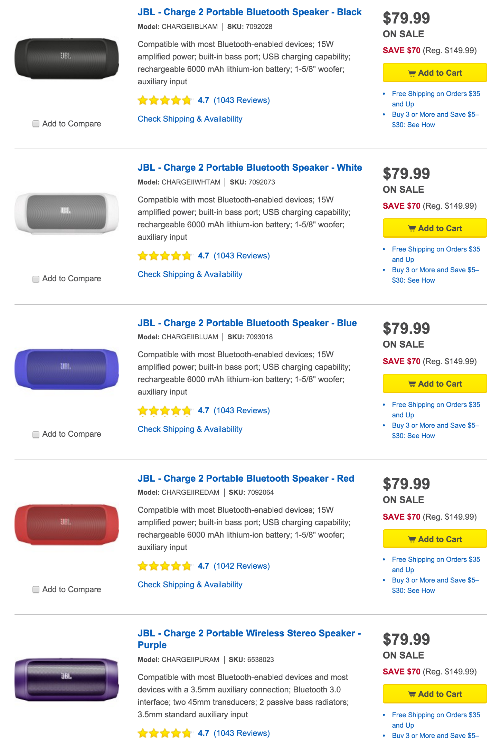
Task: Open the JBL Charge 2 White product title
Action: pyautogui.click(x=250, y=168)
